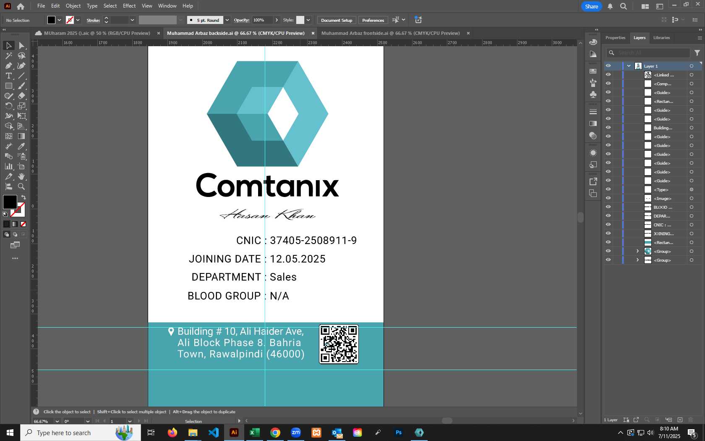Viewport: 705px width, 441px height.
Task: Open the graphic Style dropdown
Action: point(308,20)
